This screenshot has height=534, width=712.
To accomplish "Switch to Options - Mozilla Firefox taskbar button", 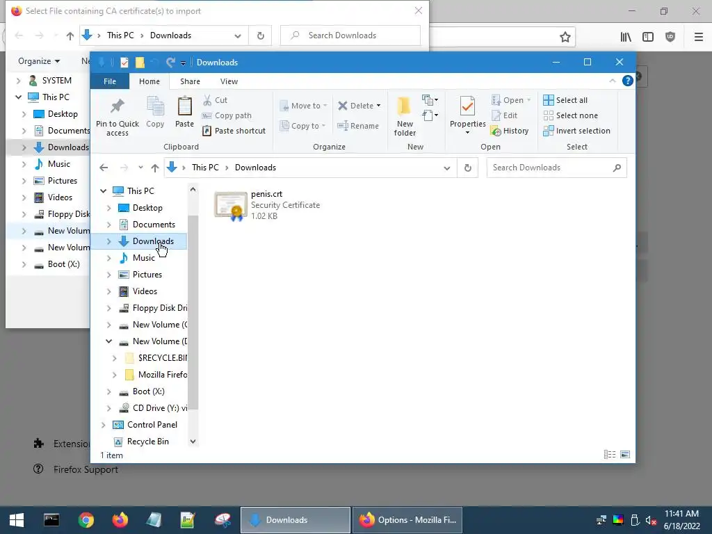I will click(407, 520).
